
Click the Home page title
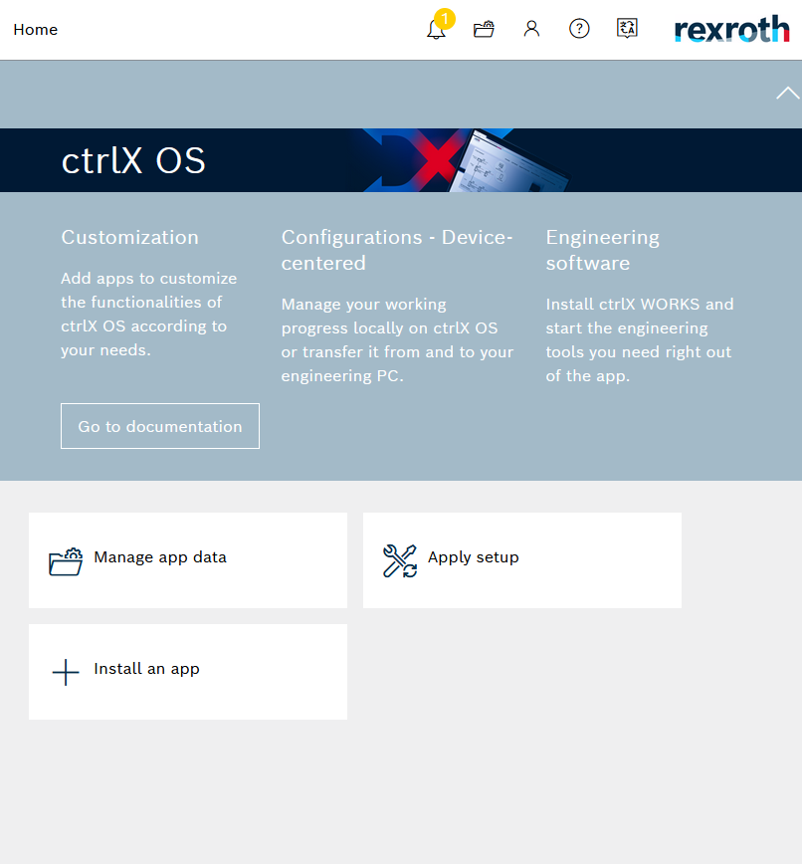(x=35, y=29)
